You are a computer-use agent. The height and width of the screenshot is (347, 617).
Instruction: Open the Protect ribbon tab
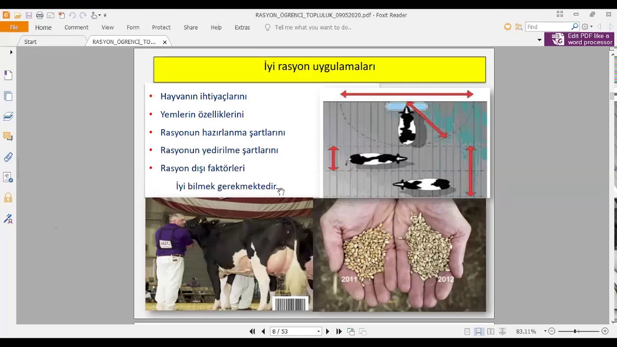pyautogui.click(x=161, y=27)
